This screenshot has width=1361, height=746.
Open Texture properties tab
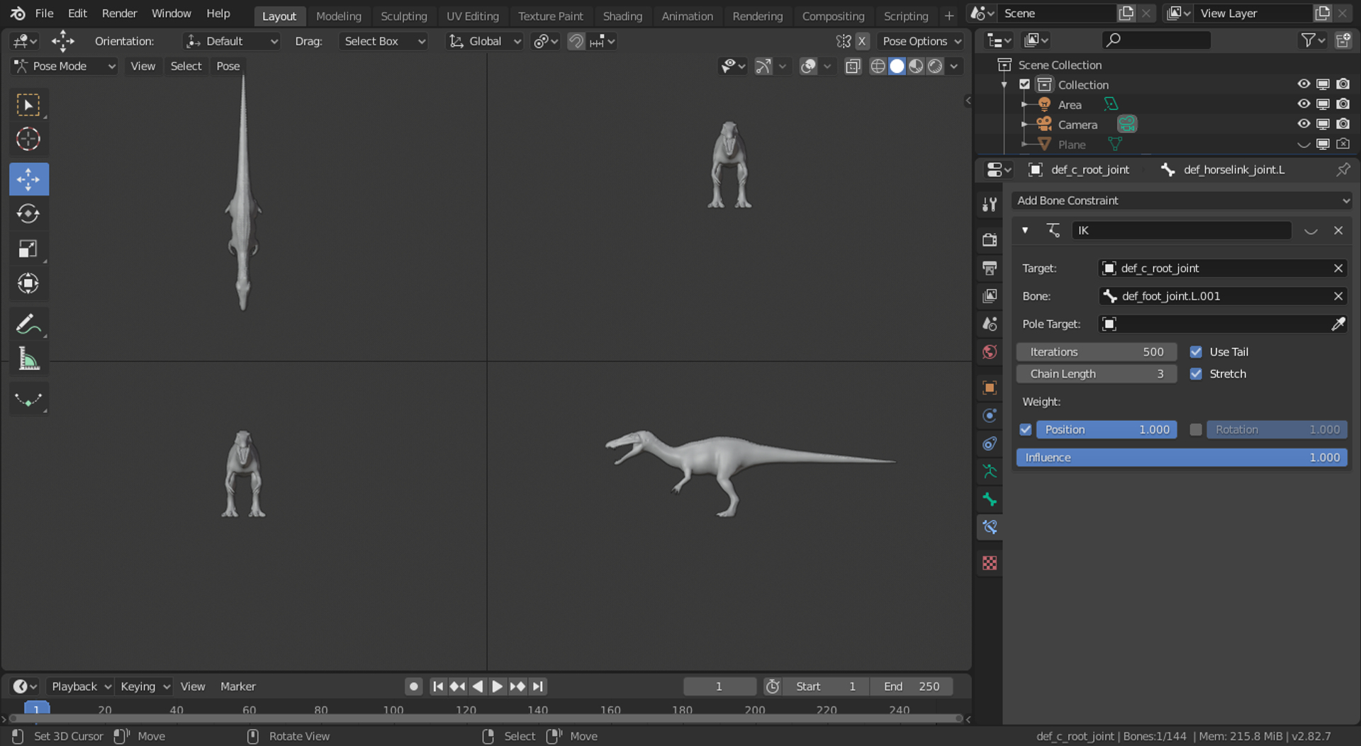click(x=990, y=563)
